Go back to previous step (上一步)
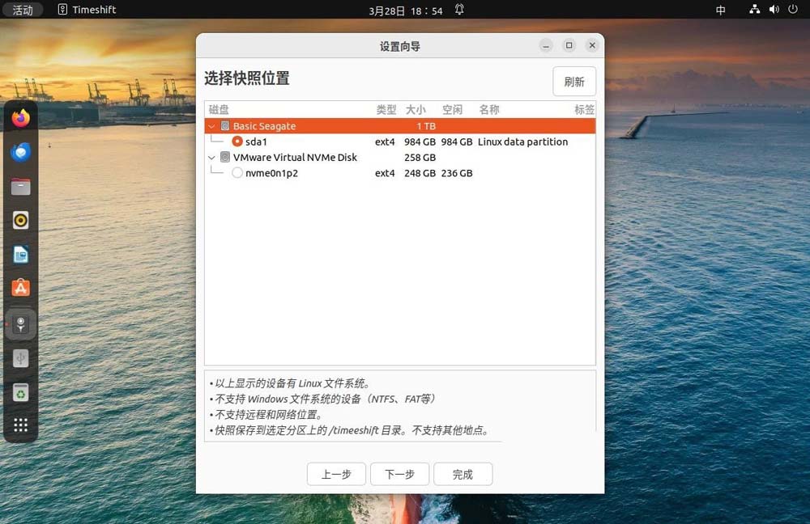810x524 pixels. 336,475
